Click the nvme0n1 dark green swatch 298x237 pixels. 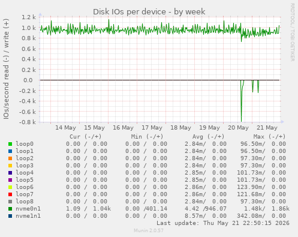[x=10, y=209]
